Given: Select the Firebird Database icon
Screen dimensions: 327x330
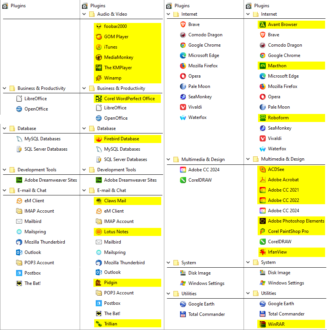Looking at the screenshot, I should click(x=99, y=139).
